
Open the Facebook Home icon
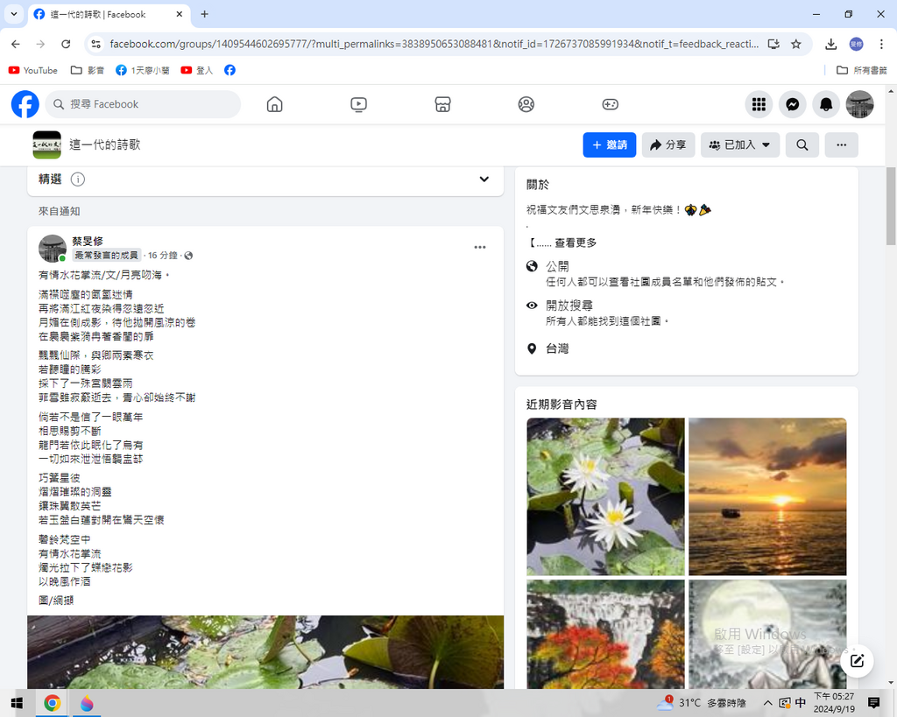click(274, 104)
